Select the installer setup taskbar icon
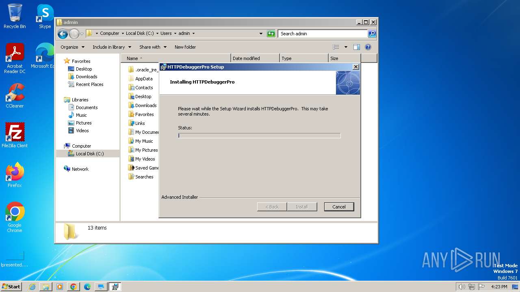520x292 pixels. [x=115, y=287]
